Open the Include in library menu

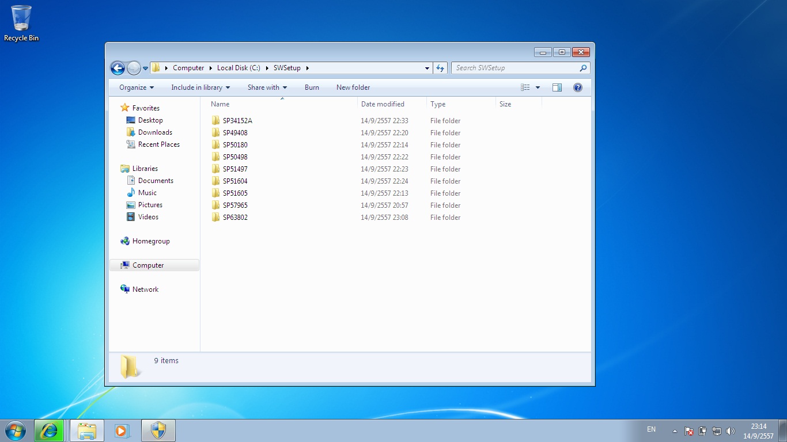[x=200, y=87]
